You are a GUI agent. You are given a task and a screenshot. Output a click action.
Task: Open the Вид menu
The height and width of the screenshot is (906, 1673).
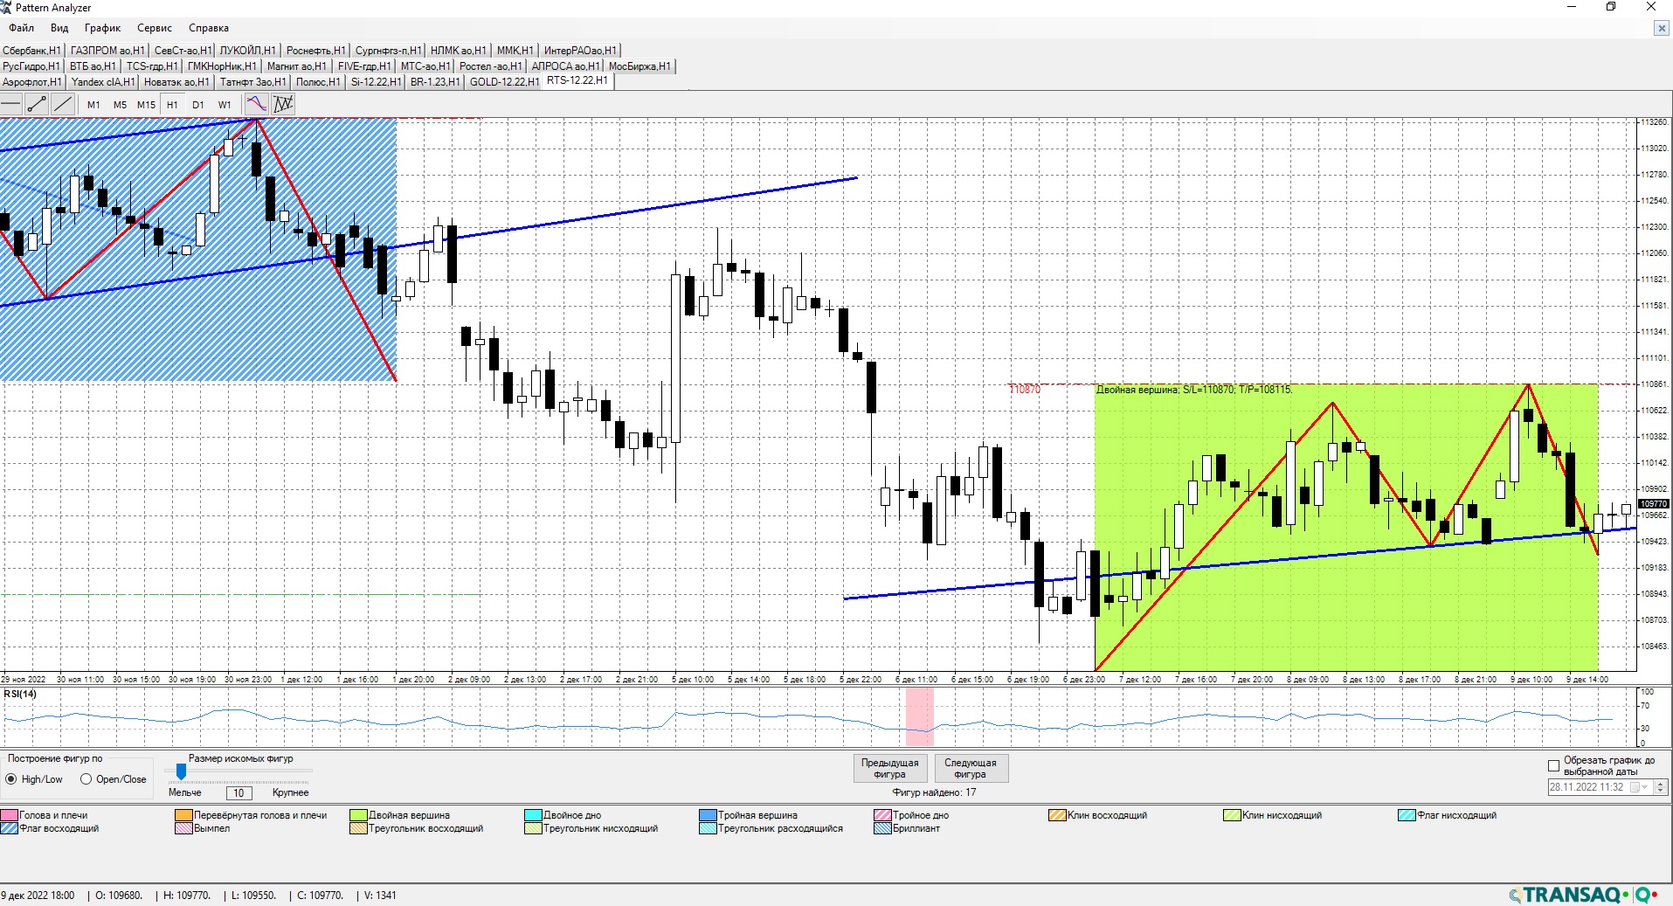tap(59, 28)
